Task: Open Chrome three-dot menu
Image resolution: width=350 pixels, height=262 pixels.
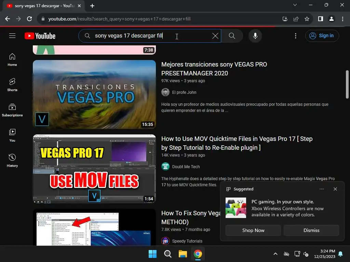Action: [342, 19]
